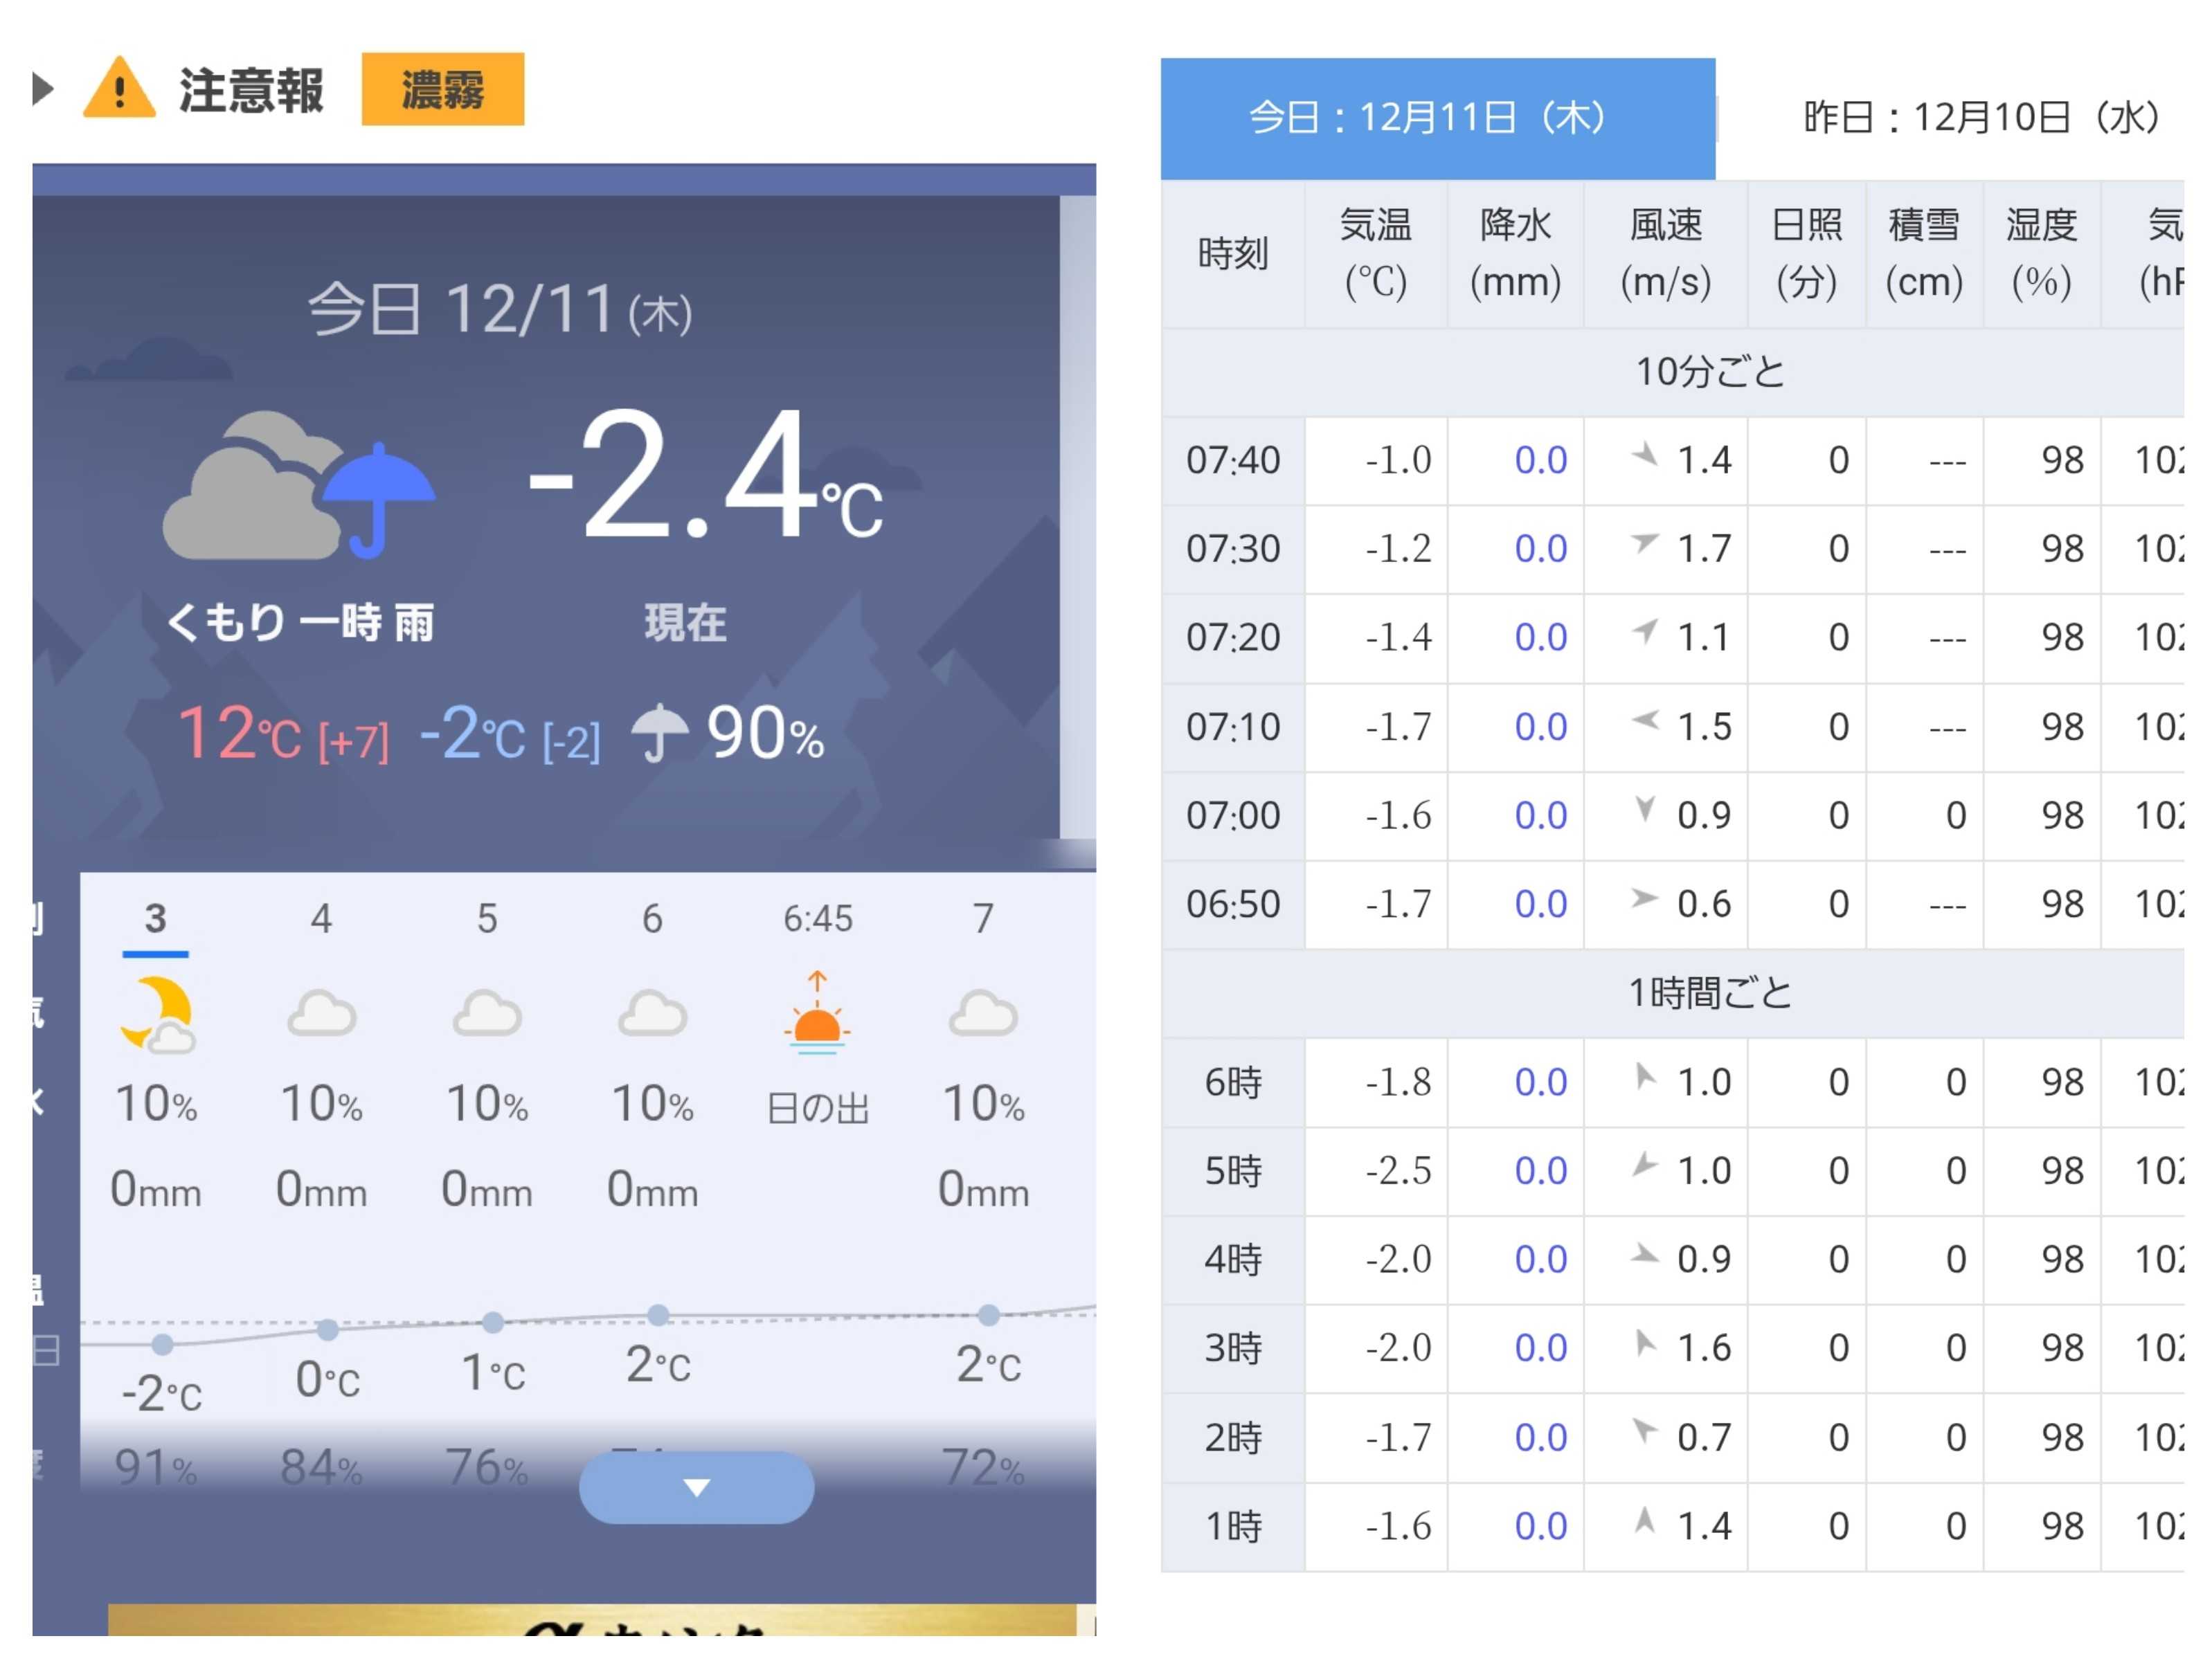
Task: Click the orange 濃霧 advisory badge
Action: (442, 89)
